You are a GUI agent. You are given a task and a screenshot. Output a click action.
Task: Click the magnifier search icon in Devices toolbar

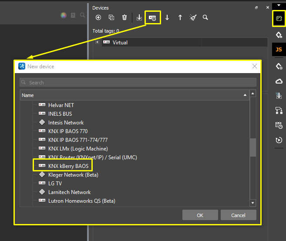205,18
